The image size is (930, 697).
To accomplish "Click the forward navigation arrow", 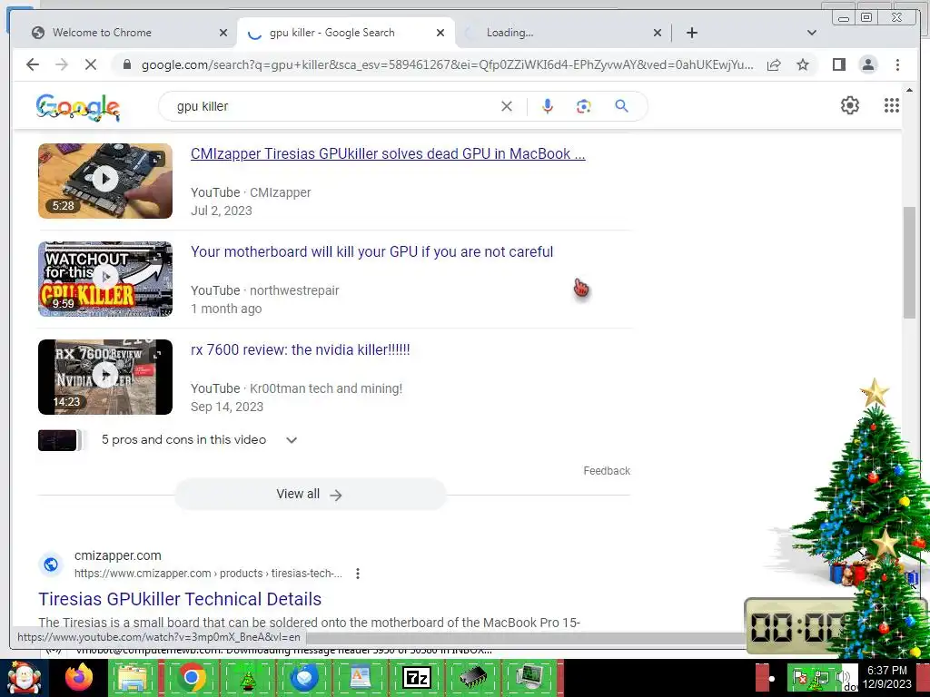I will [62, 64].
